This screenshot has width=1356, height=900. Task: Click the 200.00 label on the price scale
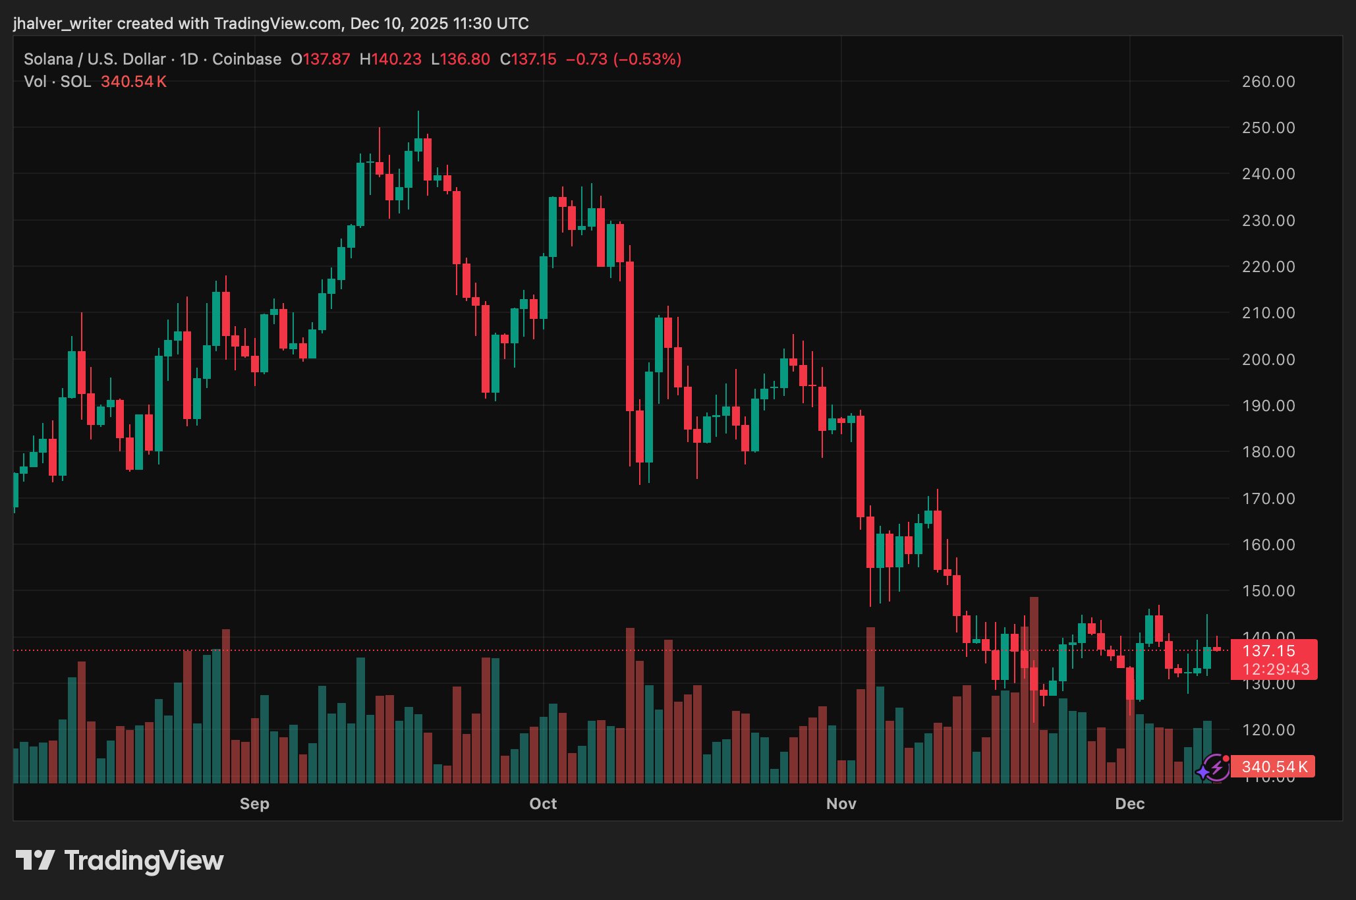click(1268, 360)
